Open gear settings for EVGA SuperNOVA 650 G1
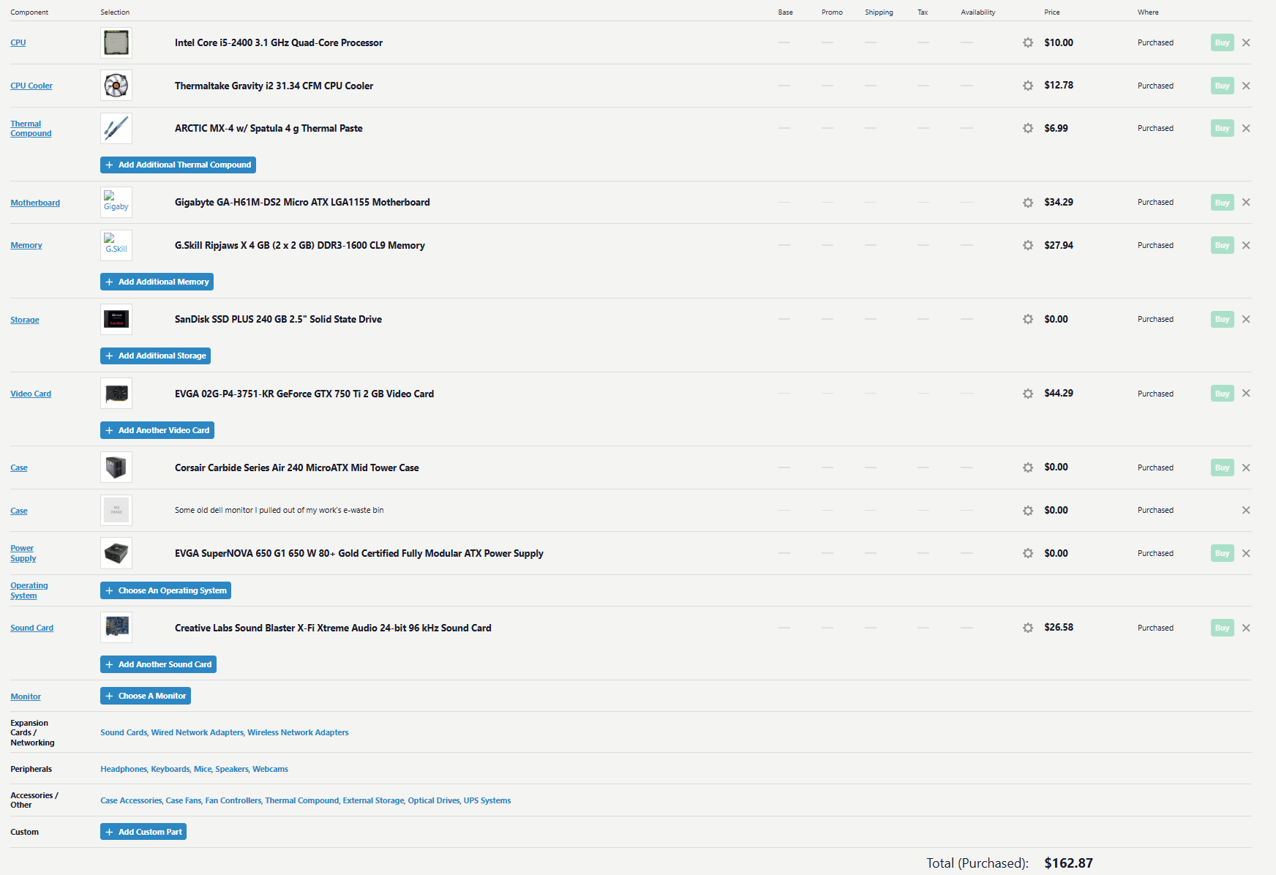Image resolution: width=1276 pixels, height=875 pixels. point(1028,553)
